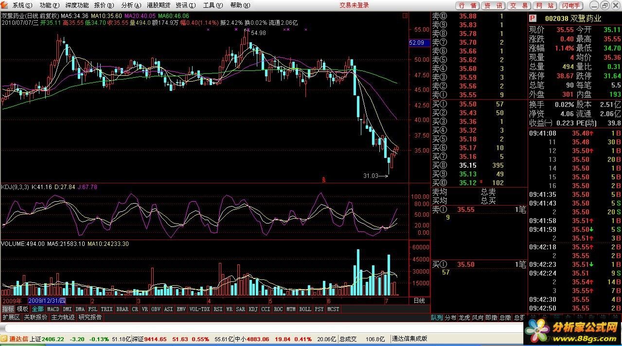
Task: Open the 系统(S) menu
Action: point(23,5)
